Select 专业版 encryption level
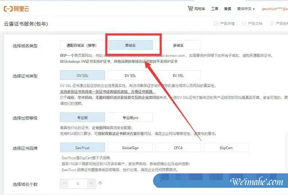The height and width of the screenshot is (195, 288). [x=82, y=117]
